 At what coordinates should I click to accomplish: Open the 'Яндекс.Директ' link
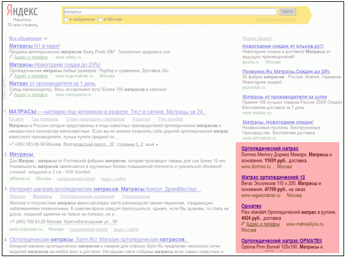257,39
